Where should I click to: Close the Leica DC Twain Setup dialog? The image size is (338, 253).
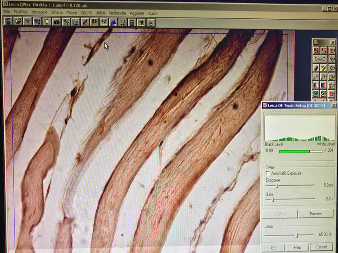(x=334, y=105)
